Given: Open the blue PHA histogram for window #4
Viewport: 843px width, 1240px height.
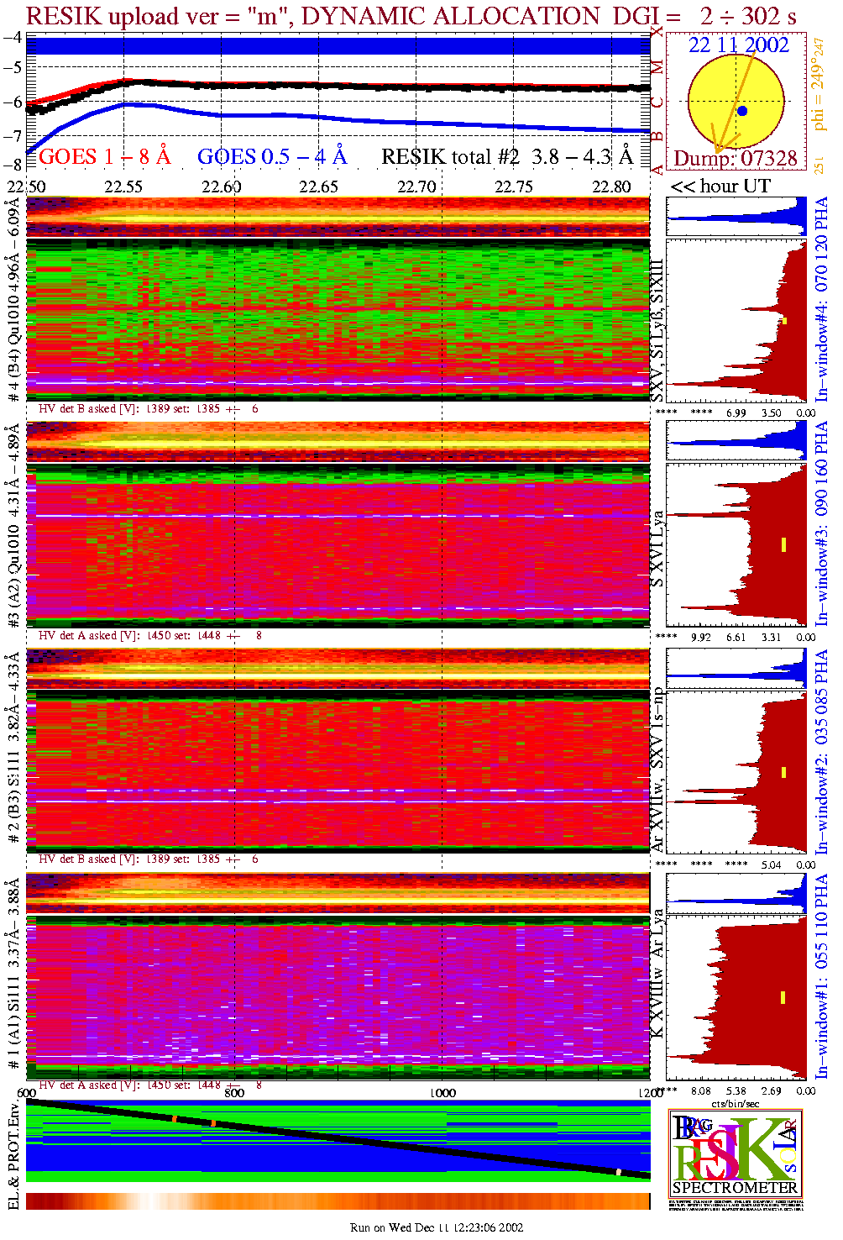Looking at the screenshot, I should [736, 217].
